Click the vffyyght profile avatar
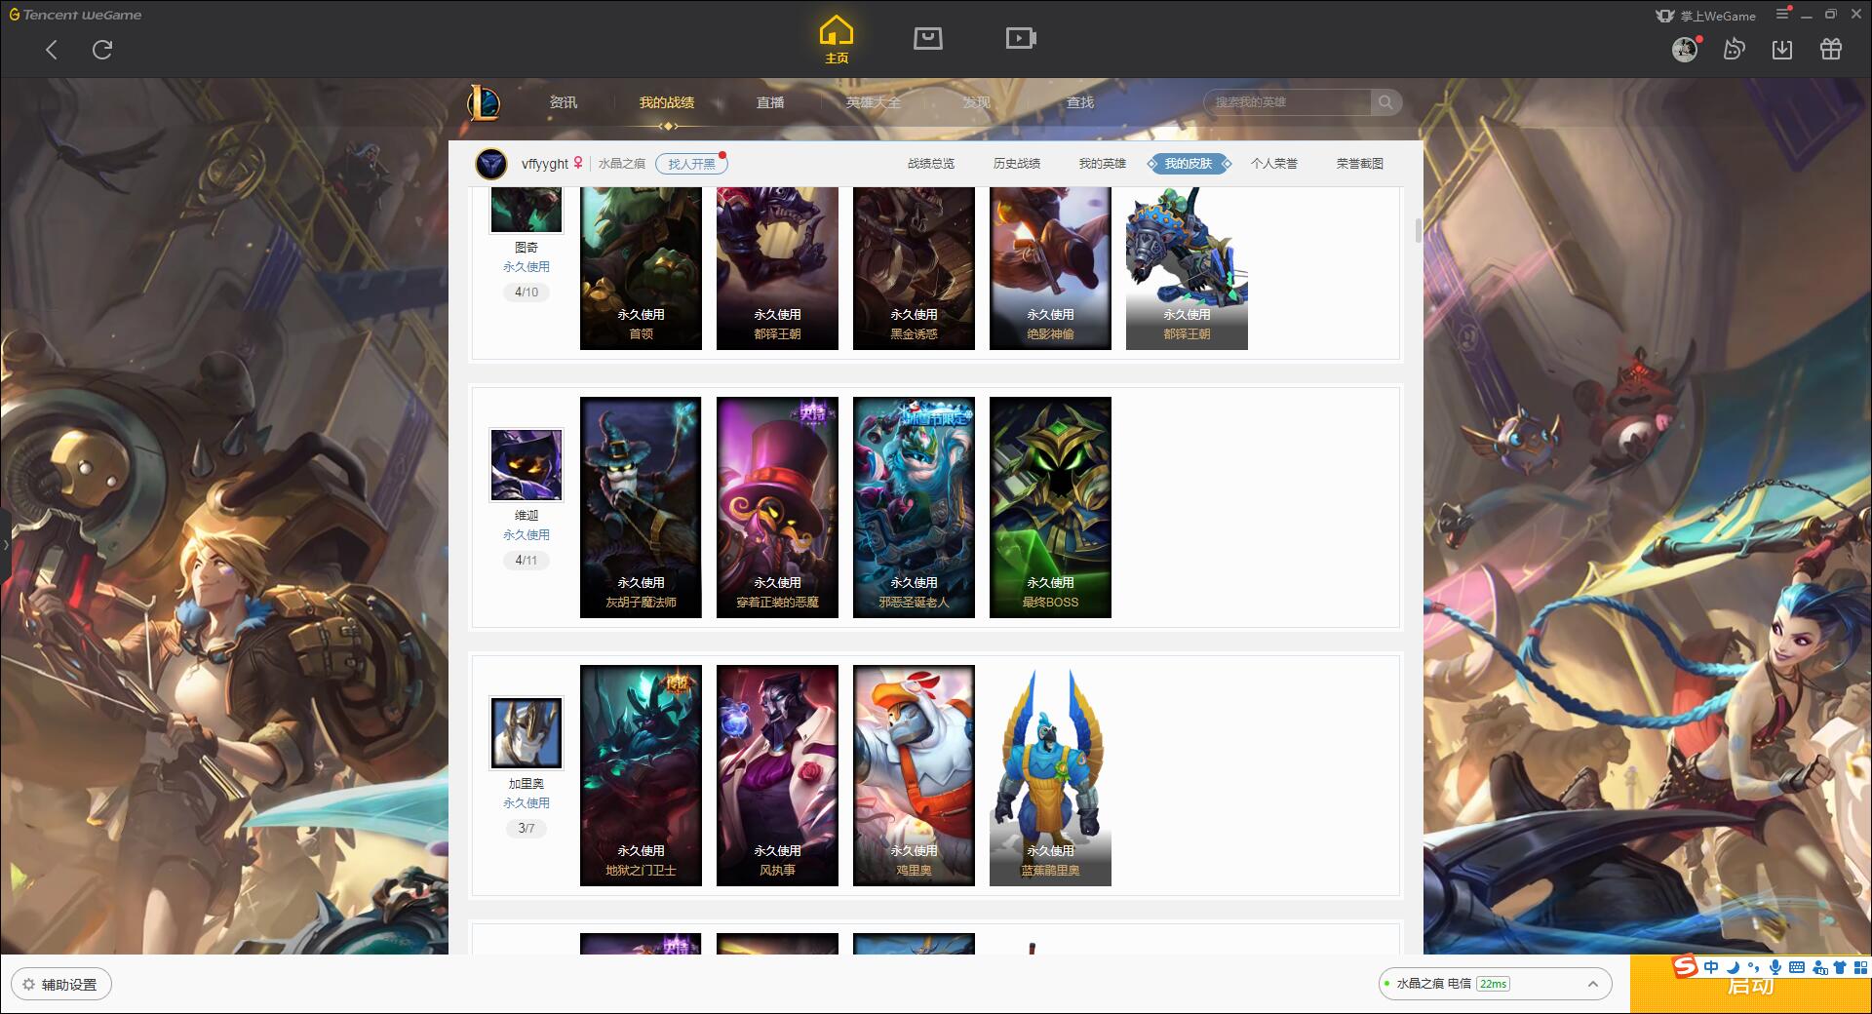Screen dimensions: 1872x1014 tap(491, 164)
